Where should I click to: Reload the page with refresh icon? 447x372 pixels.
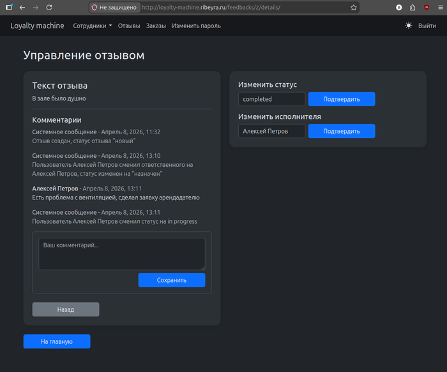click(x=49, y=8)
